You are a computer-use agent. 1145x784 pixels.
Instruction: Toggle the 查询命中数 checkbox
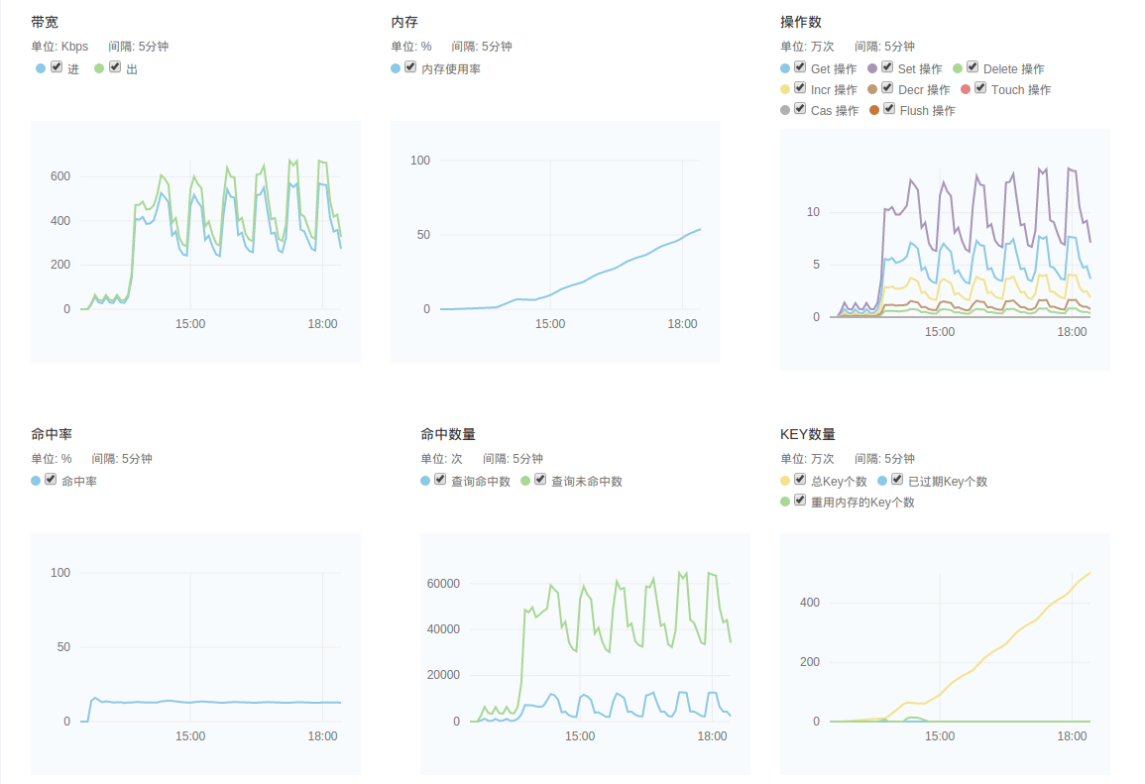click(440, 480)
